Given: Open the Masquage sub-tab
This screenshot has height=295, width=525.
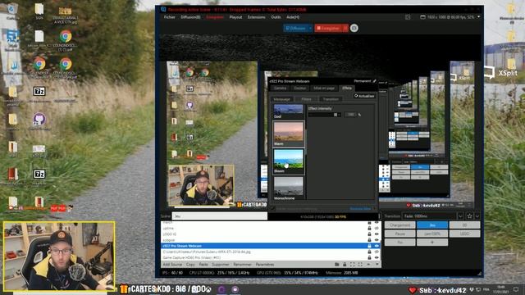Looking at the screenshot, I should click(282, 99).
